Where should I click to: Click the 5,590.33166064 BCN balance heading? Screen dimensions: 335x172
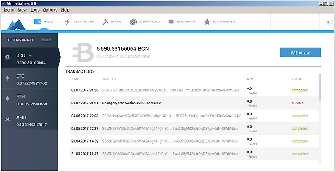tap(123, 49)
